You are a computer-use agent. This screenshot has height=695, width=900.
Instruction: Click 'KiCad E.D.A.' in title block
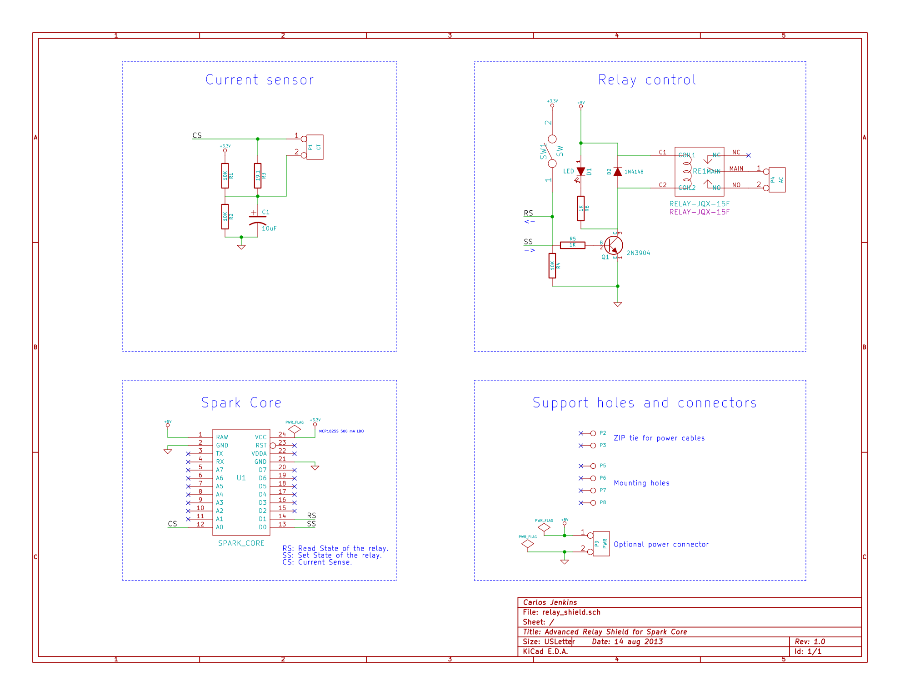[x=545, y=651]
